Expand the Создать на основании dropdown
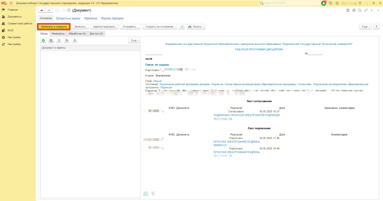The height and width of the screenshot is (201, 383). (160, 27)
